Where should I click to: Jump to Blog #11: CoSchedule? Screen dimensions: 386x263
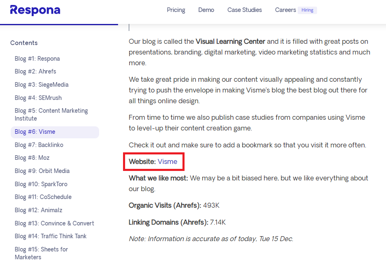pyautogui.click(x=43, y=197)
